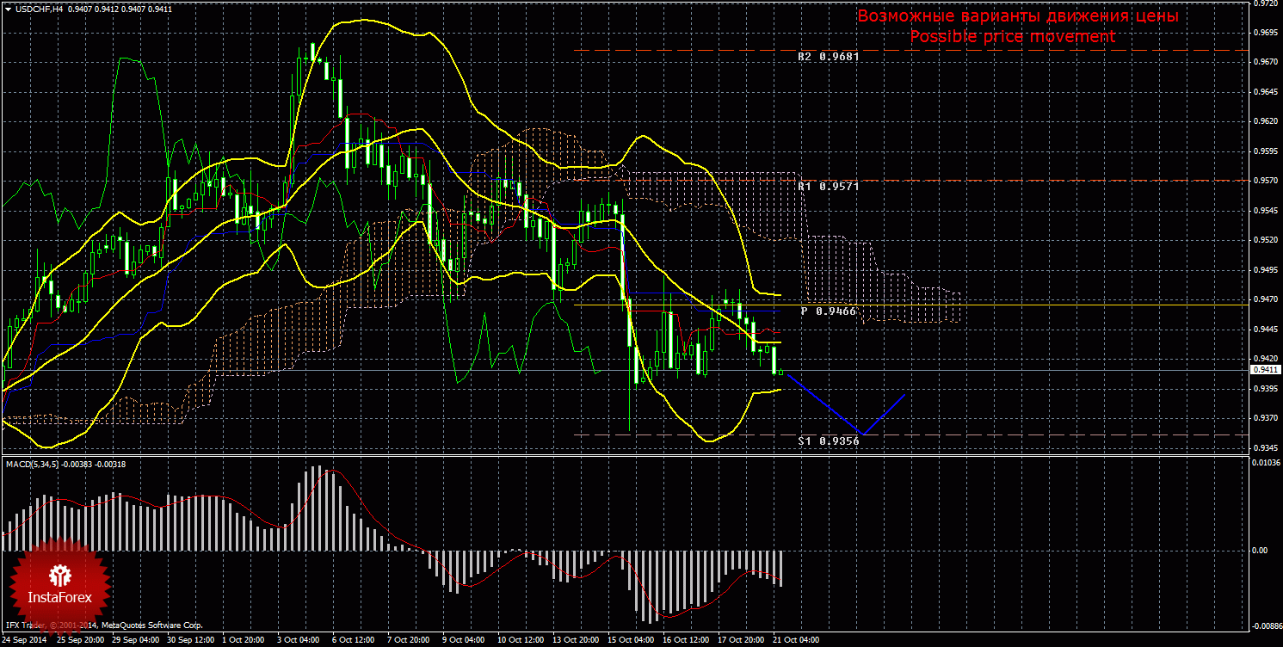Select the 'P 0.9466' pivot label
Viewport: 1283px width, 647px height.
click(x=829, y=311)
